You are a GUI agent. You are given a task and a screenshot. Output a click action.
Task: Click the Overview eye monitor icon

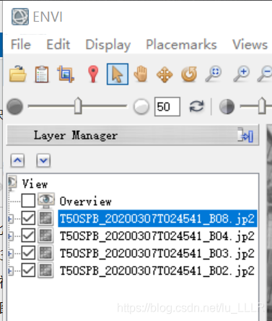(x=46, y=200)
